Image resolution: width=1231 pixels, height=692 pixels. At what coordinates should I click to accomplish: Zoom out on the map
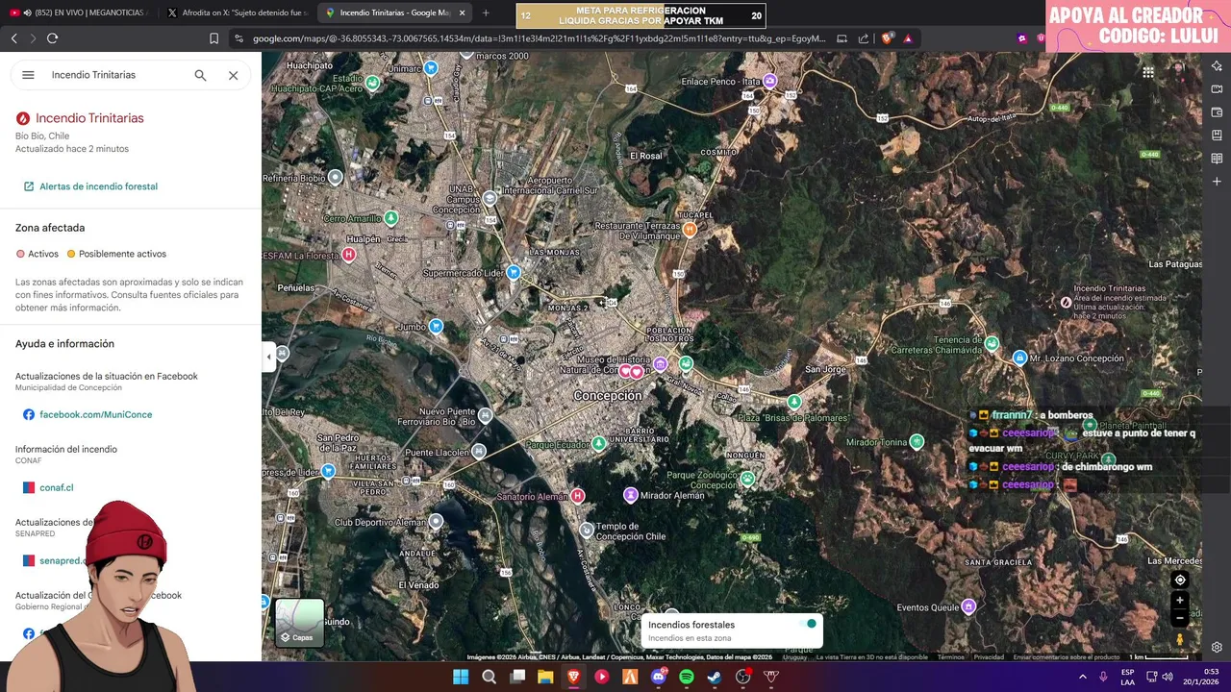pos(1180,618)
